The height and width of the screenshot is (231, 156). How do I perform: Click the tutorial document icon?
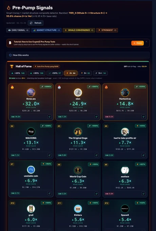(x=10, y=43)
